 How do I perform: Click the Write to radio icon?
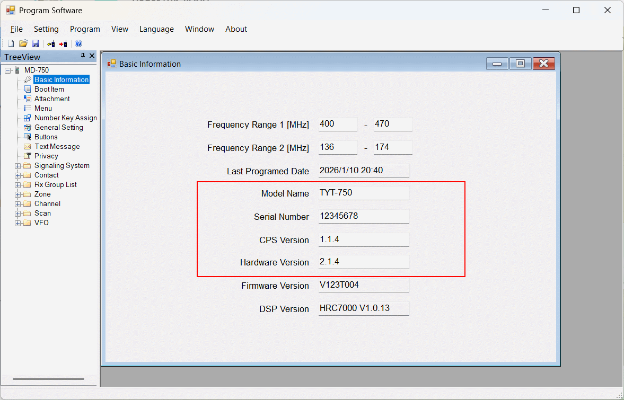(63, 43)
